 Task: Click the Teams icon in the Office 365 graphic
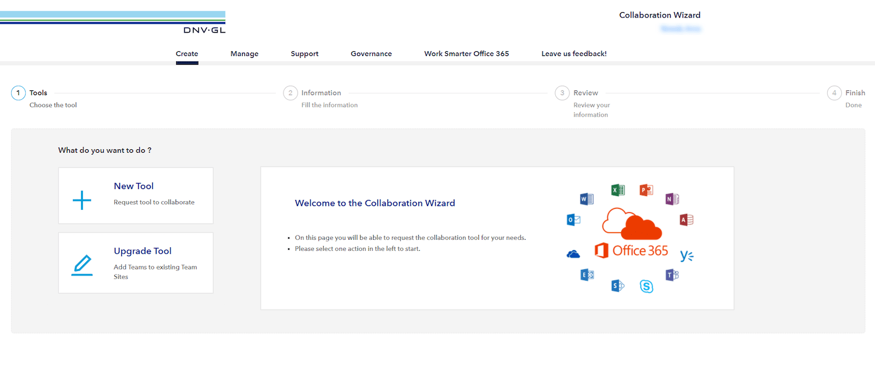click(671, 275)
